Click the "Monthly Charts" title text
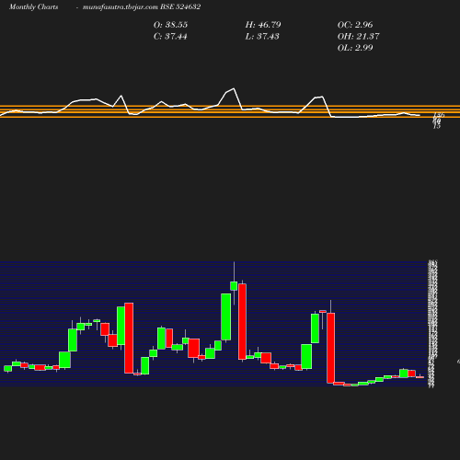This screenshot has height=460, width=460. pyautogui.click(x=34, y=7)
